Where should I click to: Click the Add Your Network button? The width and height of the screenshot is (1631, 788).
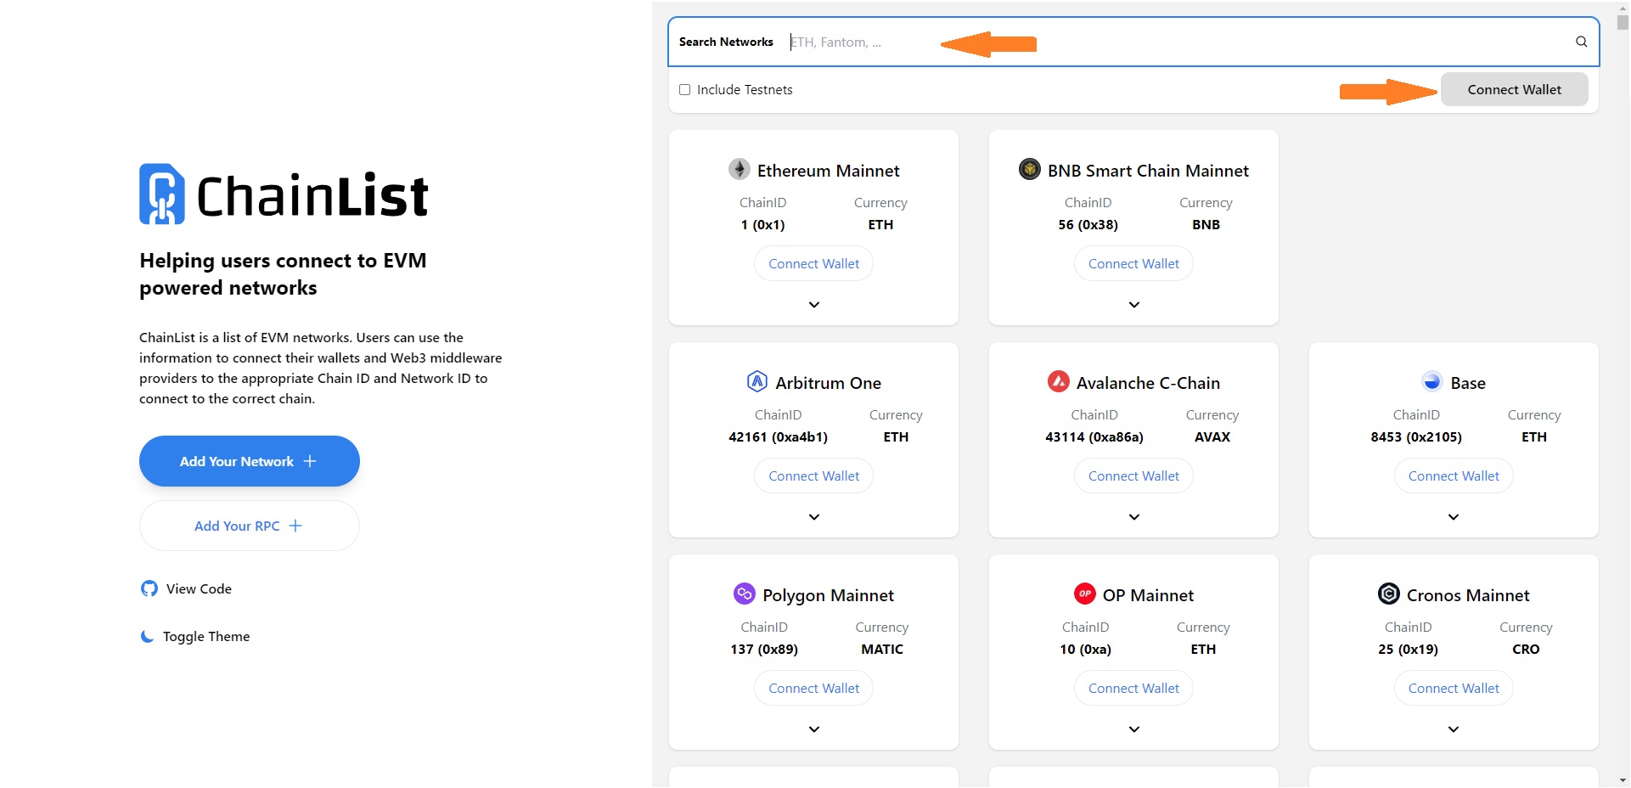tap(250, 461)
